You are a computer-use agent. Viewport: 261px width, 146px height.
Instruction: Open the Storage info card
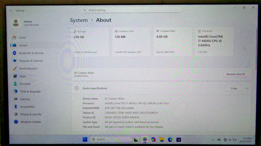[x=90, y=42]
